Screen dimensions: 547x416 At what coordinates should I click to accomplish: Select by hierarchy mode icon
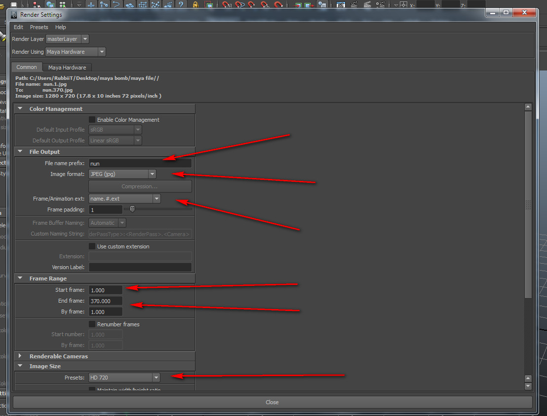pyautogui.click(x=36, y=4)
